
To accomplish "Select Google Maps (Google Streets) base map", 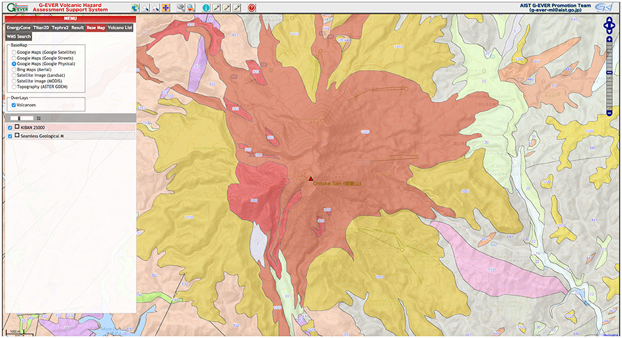I will [x=14, y=58].
